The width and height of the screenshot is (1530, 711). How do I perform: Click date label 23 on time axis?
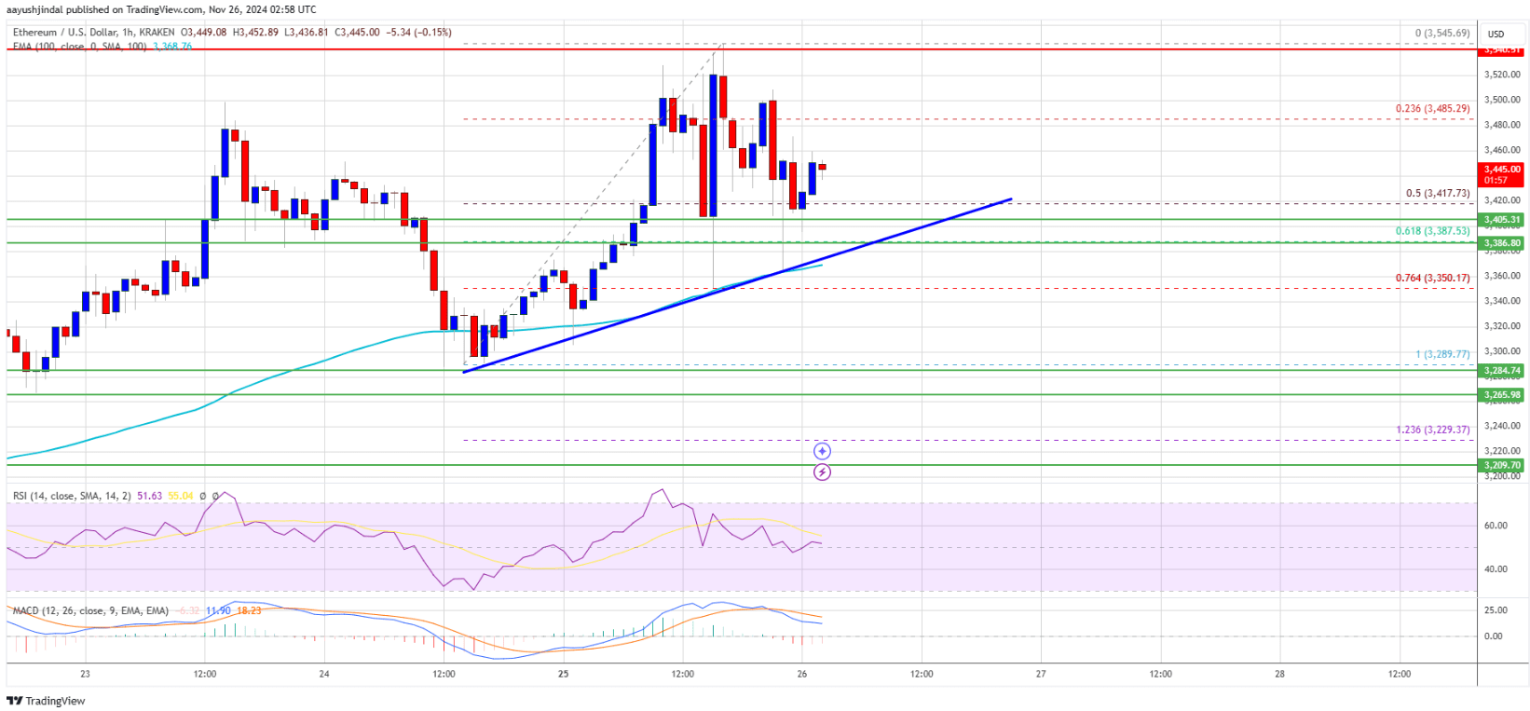(85, 674)
